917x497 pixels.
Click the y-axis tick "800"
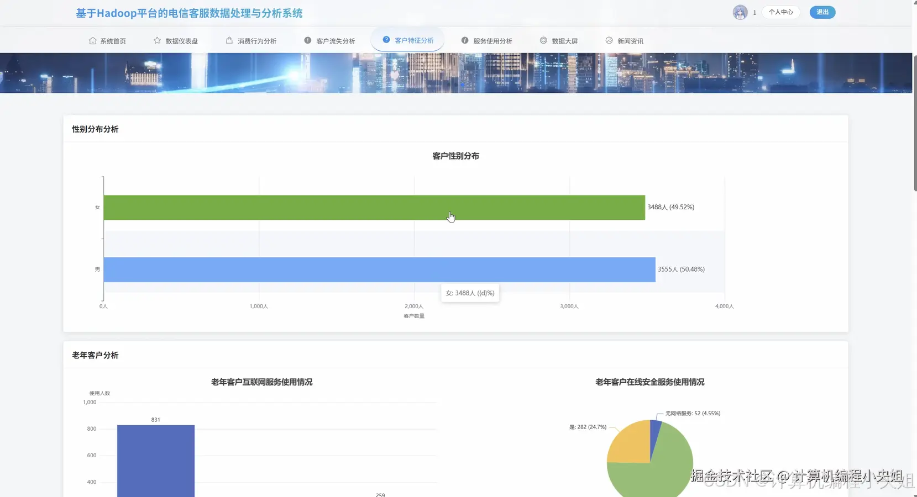pos(92,429)
